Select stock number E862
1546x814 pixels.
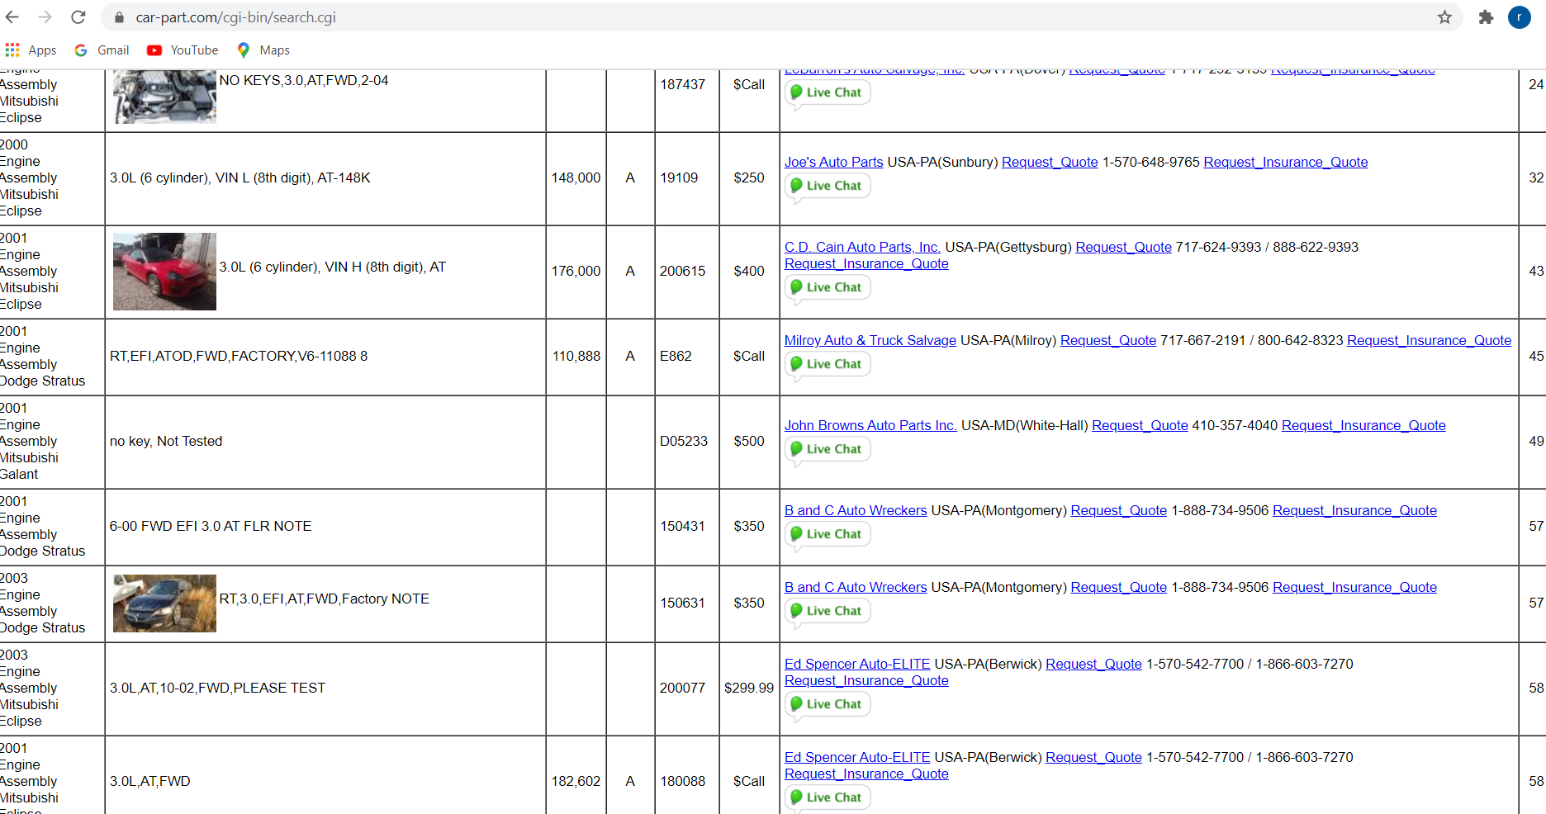tap(676, 357)
